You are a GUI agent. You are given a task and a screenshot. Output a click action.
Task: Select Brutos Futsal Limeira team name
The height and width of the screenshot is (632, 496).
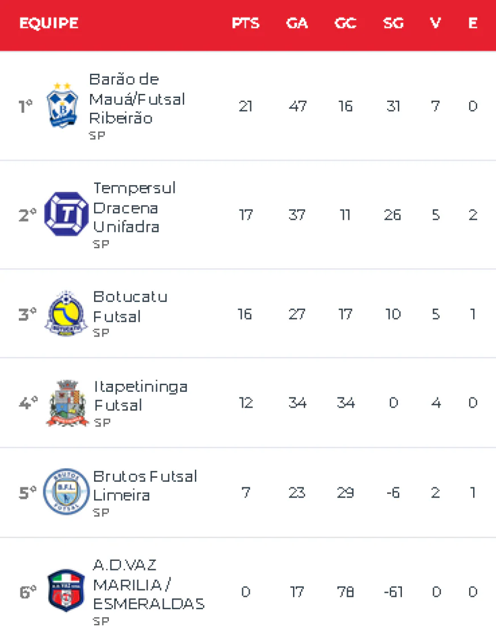(145, 485)
